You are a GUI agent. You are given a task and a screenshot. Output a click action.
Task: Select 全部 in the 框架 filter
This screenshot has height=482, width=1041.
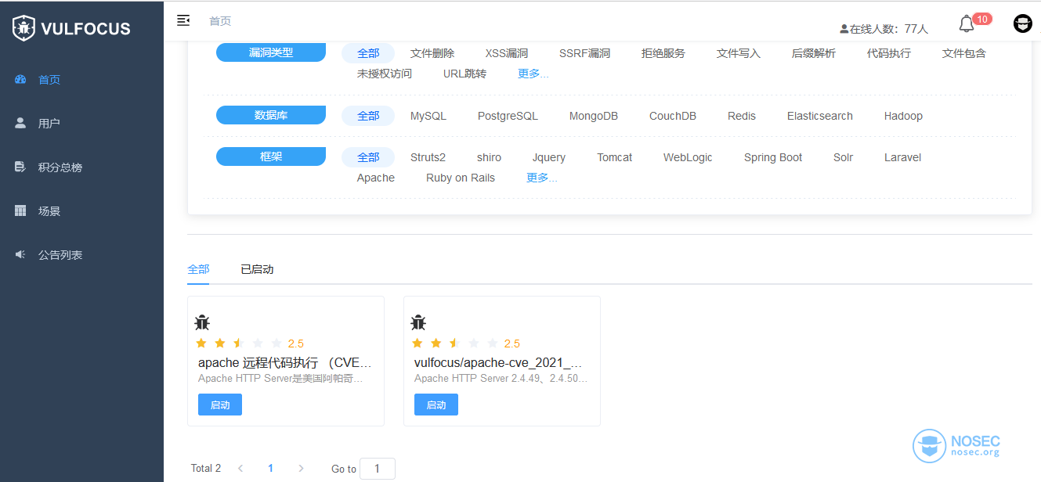368,157
